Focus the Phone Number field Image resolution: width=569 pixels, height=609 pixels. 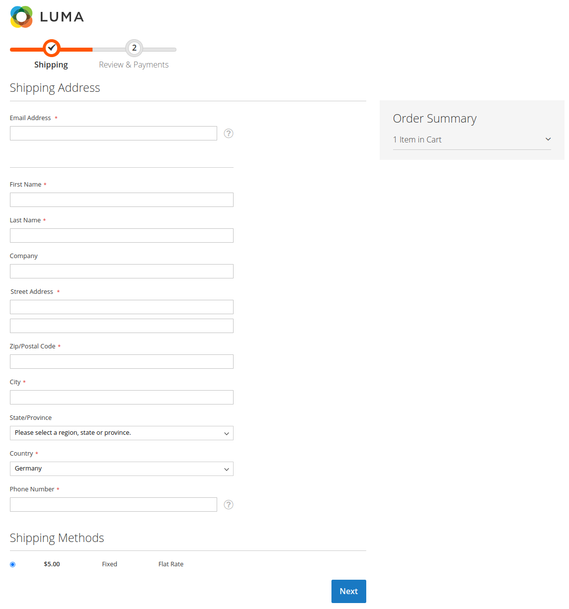pyautogui.click(x=113, y=505)
